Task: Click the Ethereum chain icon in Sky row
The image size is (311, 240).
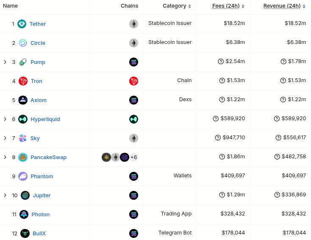Action: tap(134, 138)
